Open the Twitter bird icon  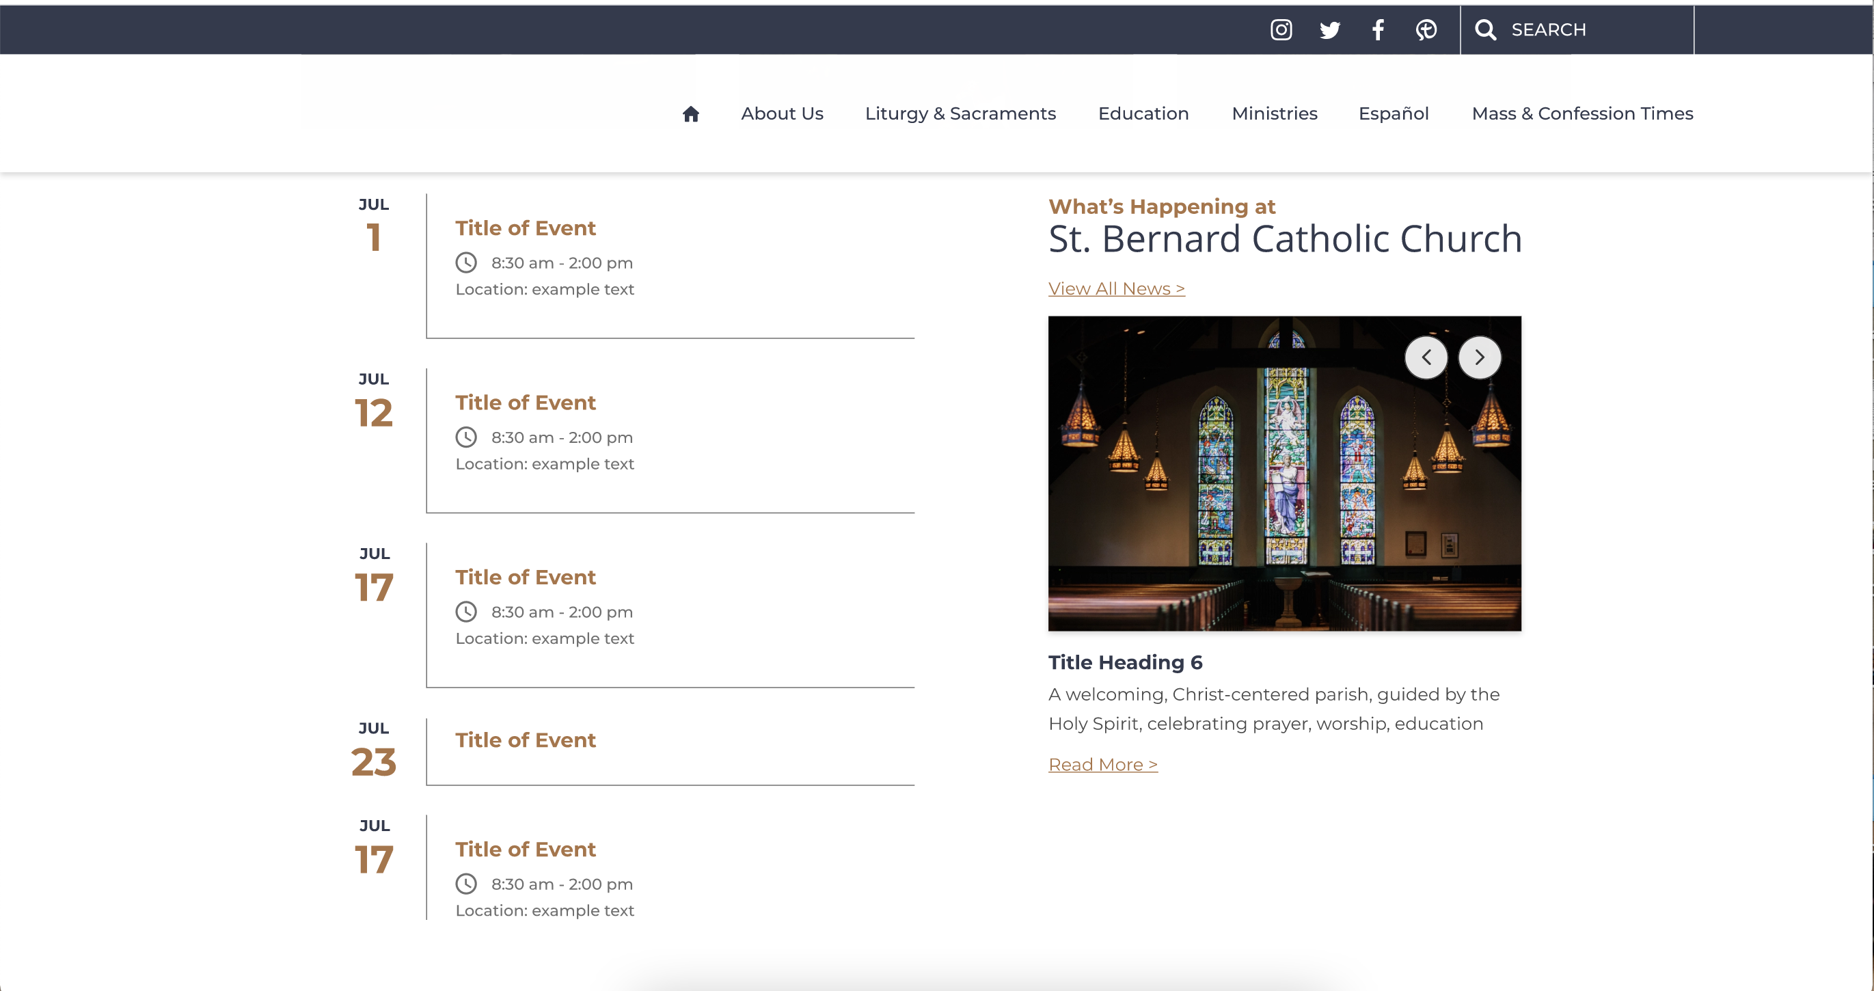[1329, 30]
